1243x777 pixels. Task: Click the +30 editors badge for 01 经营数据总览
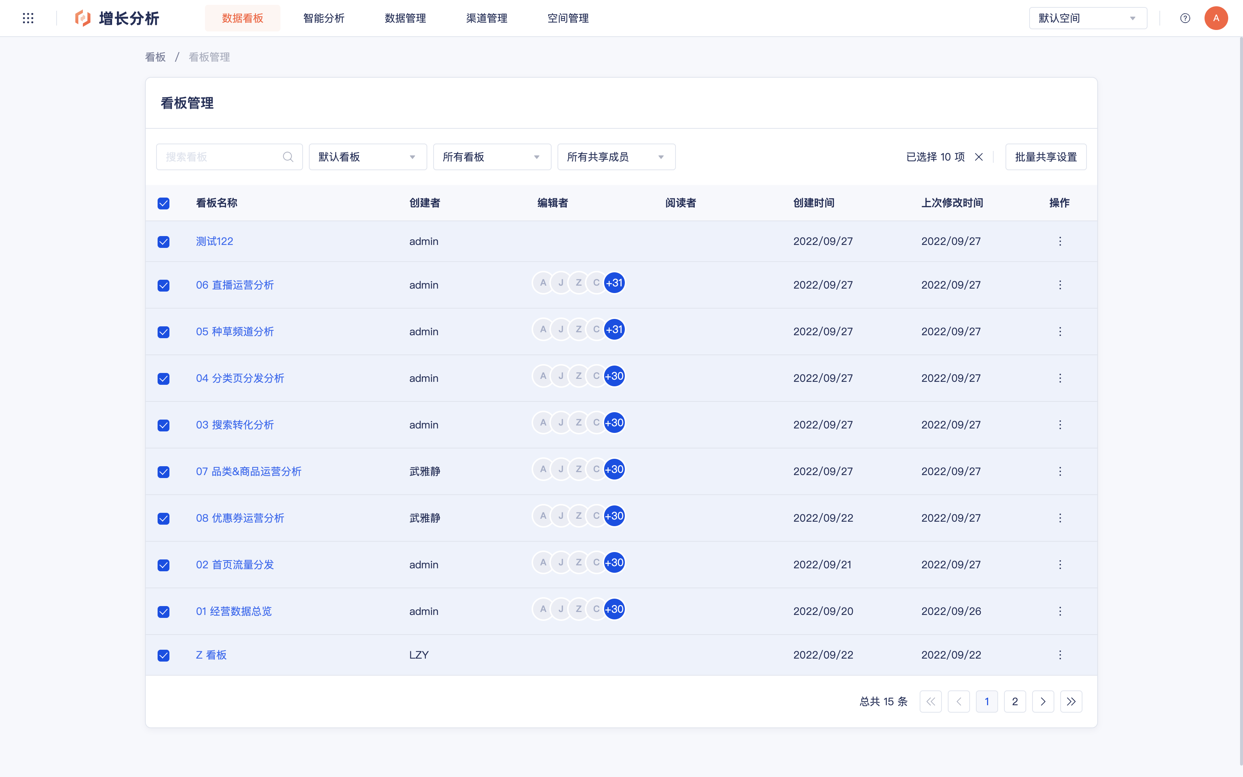[614, 609]
